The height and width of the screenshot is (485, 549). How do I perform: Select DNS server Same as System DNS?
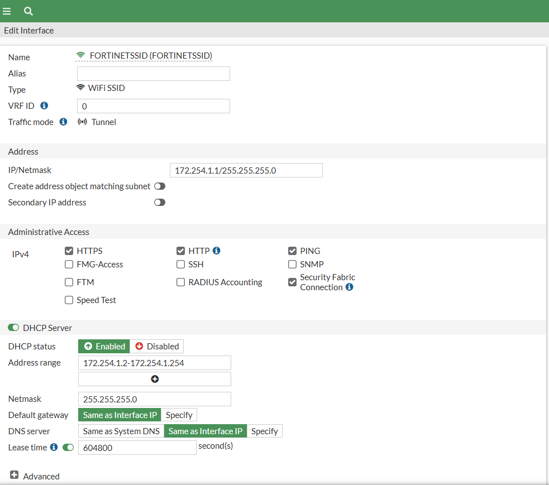pos(121,431)
